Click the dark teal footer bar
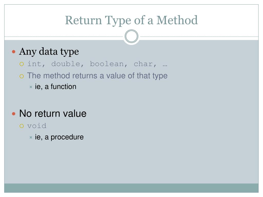 pyautogui.click(x=131, y=188)
